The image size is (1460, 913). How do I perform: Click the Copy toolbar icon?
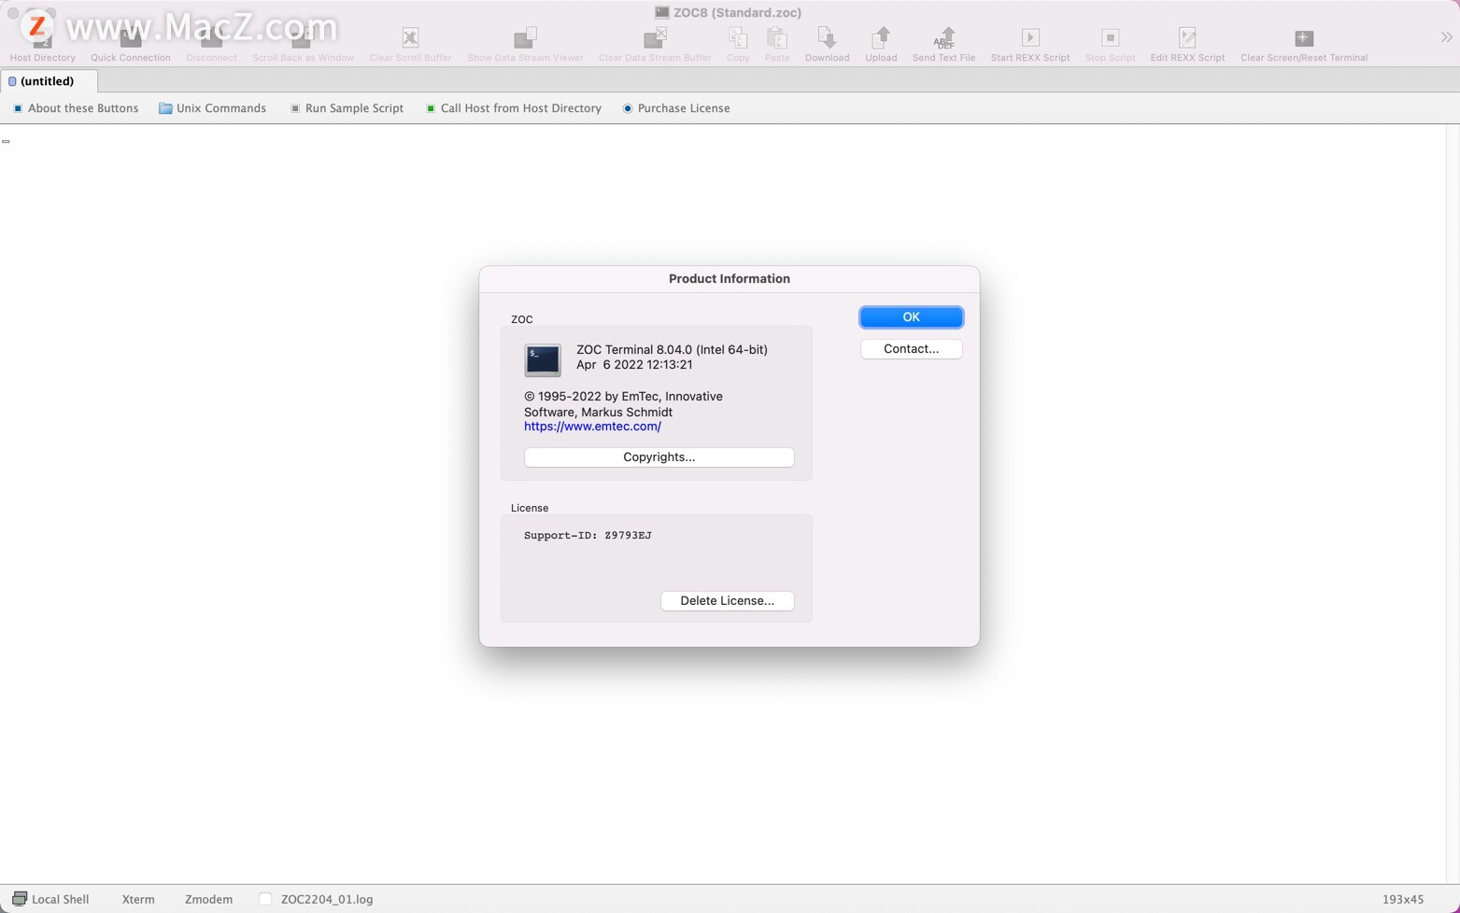pyautogui.click(x=738, y=38)
